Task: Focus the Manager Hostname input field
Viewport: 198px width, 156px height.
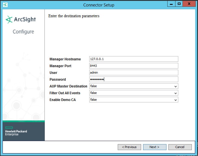Action: (x=134, y=59)
